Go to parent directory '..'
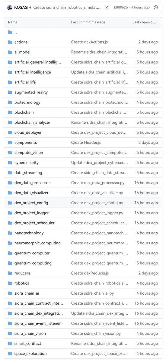Image resolution: width=166 pixels, height=363 pixels. [x=16, y=32]
